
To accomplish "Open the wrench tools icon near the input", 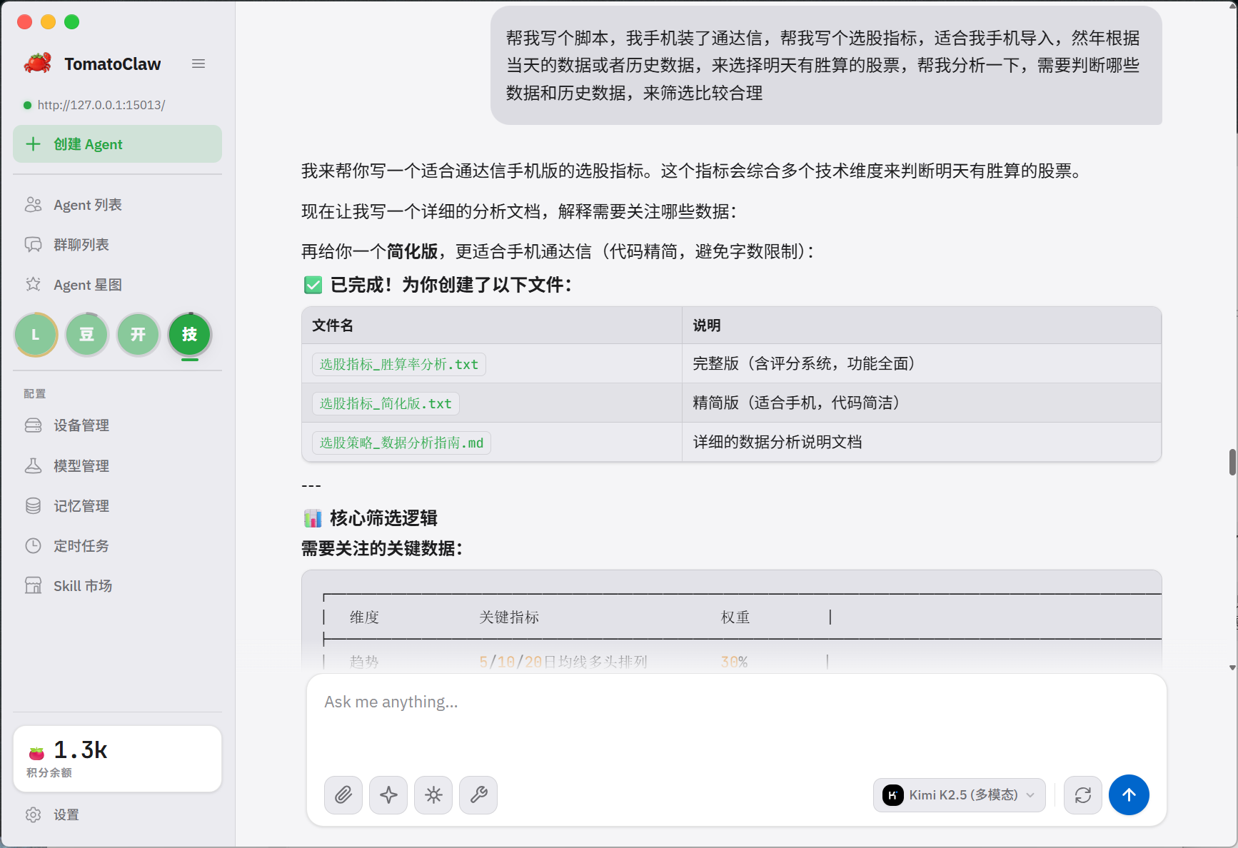I will pyautogui.click(x=478, y=795).
